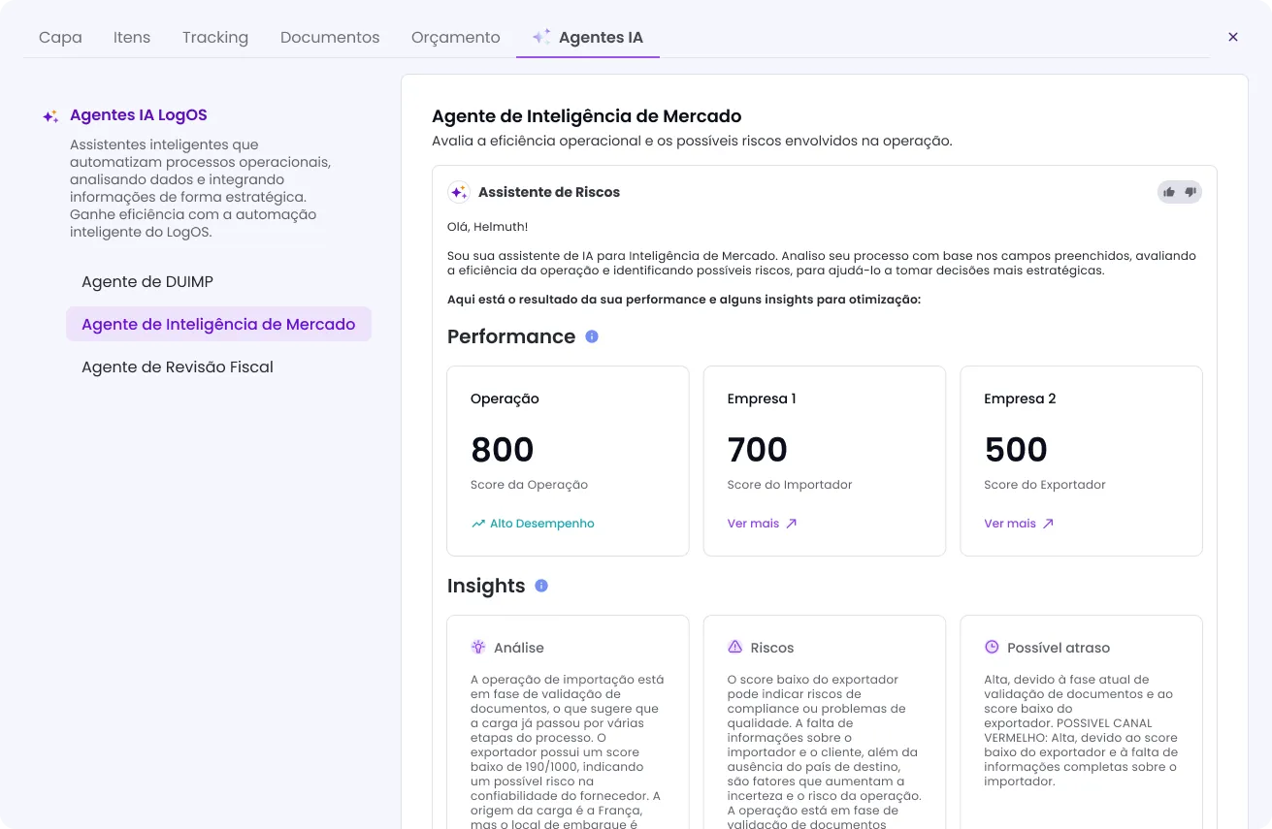Close the panel with the X button
This screenshot has width=1272, height=829.
coord(1233,37)
